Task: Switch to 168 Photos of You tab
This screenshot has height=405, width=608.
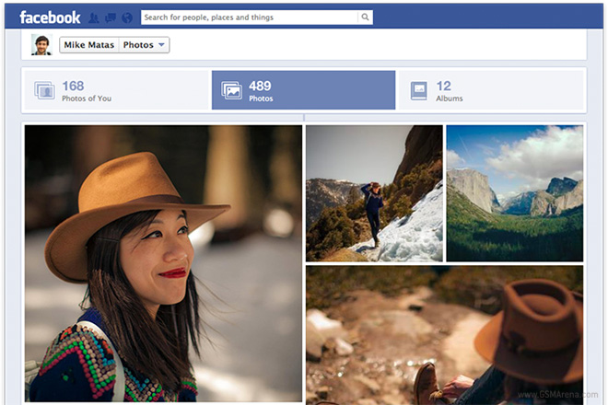Action: point(115,90)
